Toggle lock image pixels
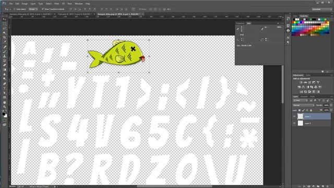 click(x=303, y=110)
